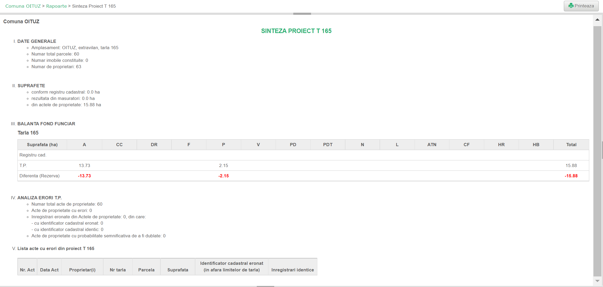
Task: Click the scroll up arrow
Action: tap(597, 20)
